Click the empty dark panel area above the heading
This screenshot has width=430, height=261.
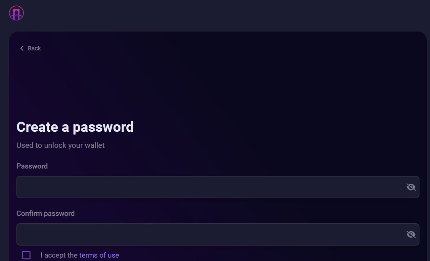tap(215, 84)
